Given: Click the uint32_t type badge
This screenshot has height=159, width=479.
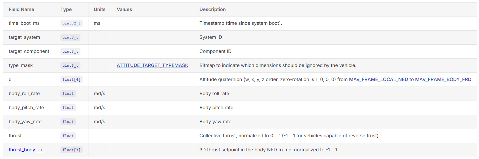Looking at the screenshot, I should pos(72,23).
